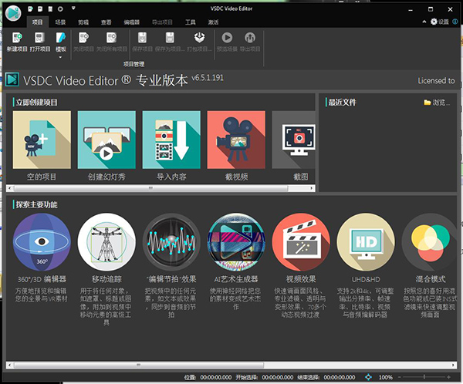Open the 视频效果 (Video Effects) clapperboard icon
Viewport: 463px width, 384px height.
coord(301,242)
